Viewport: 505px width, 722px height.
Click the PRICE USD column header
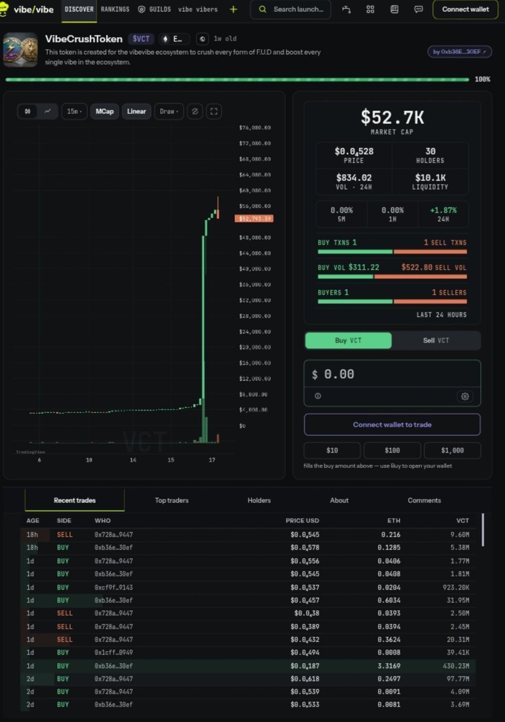pos(303,520)
